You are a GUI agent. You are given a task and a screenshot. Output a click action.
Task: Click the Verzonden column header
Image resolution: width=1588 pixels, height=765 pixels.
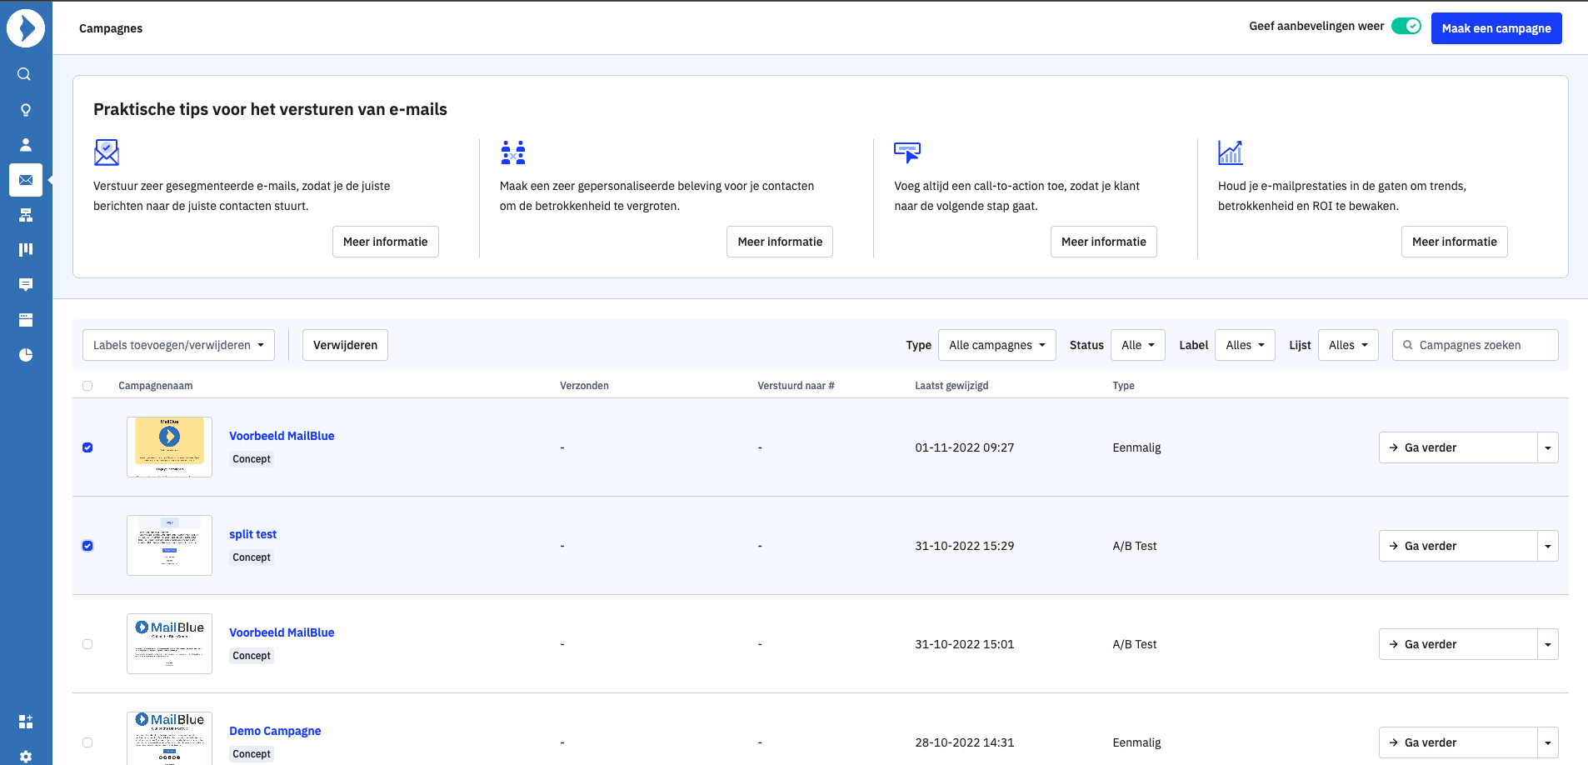pos(584,386)
